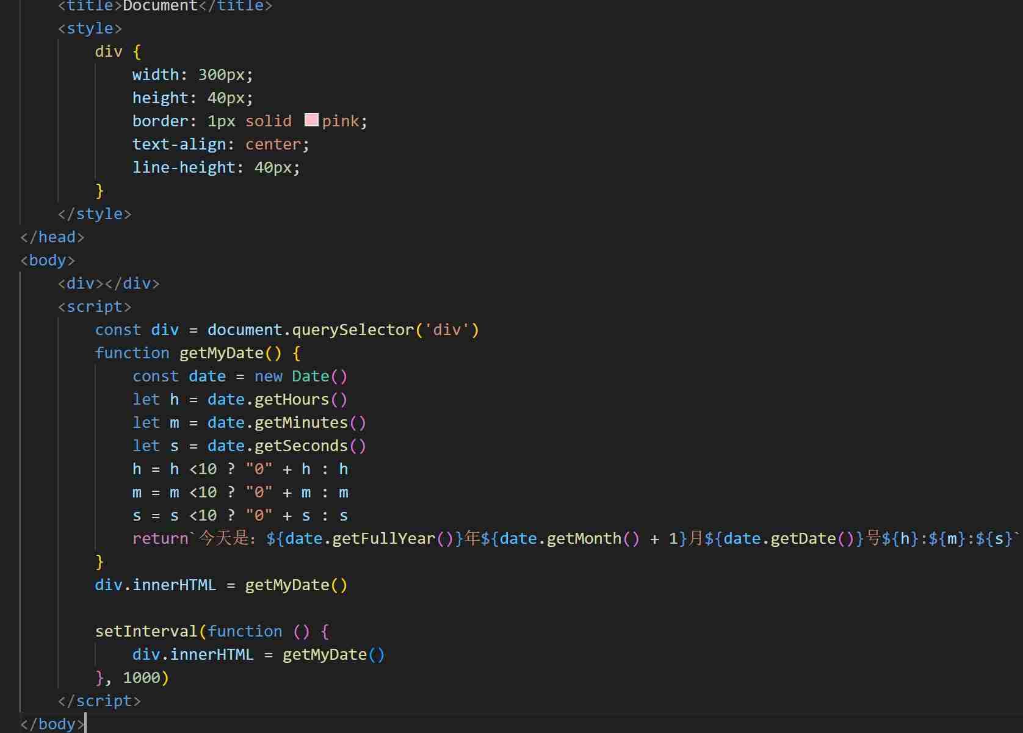This screenshot has width=1023, height=733.
Task: Click the closing '</body>' tag at bottom
Action: (51, 724)
